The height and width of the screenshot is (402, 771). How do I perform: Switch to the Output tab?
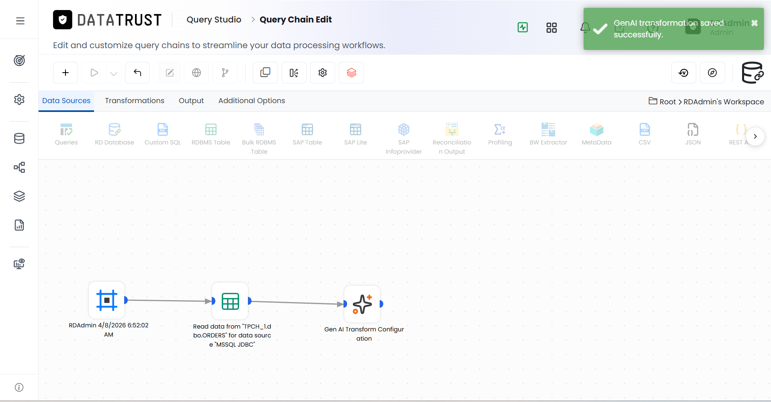click(x=191, y=101)
